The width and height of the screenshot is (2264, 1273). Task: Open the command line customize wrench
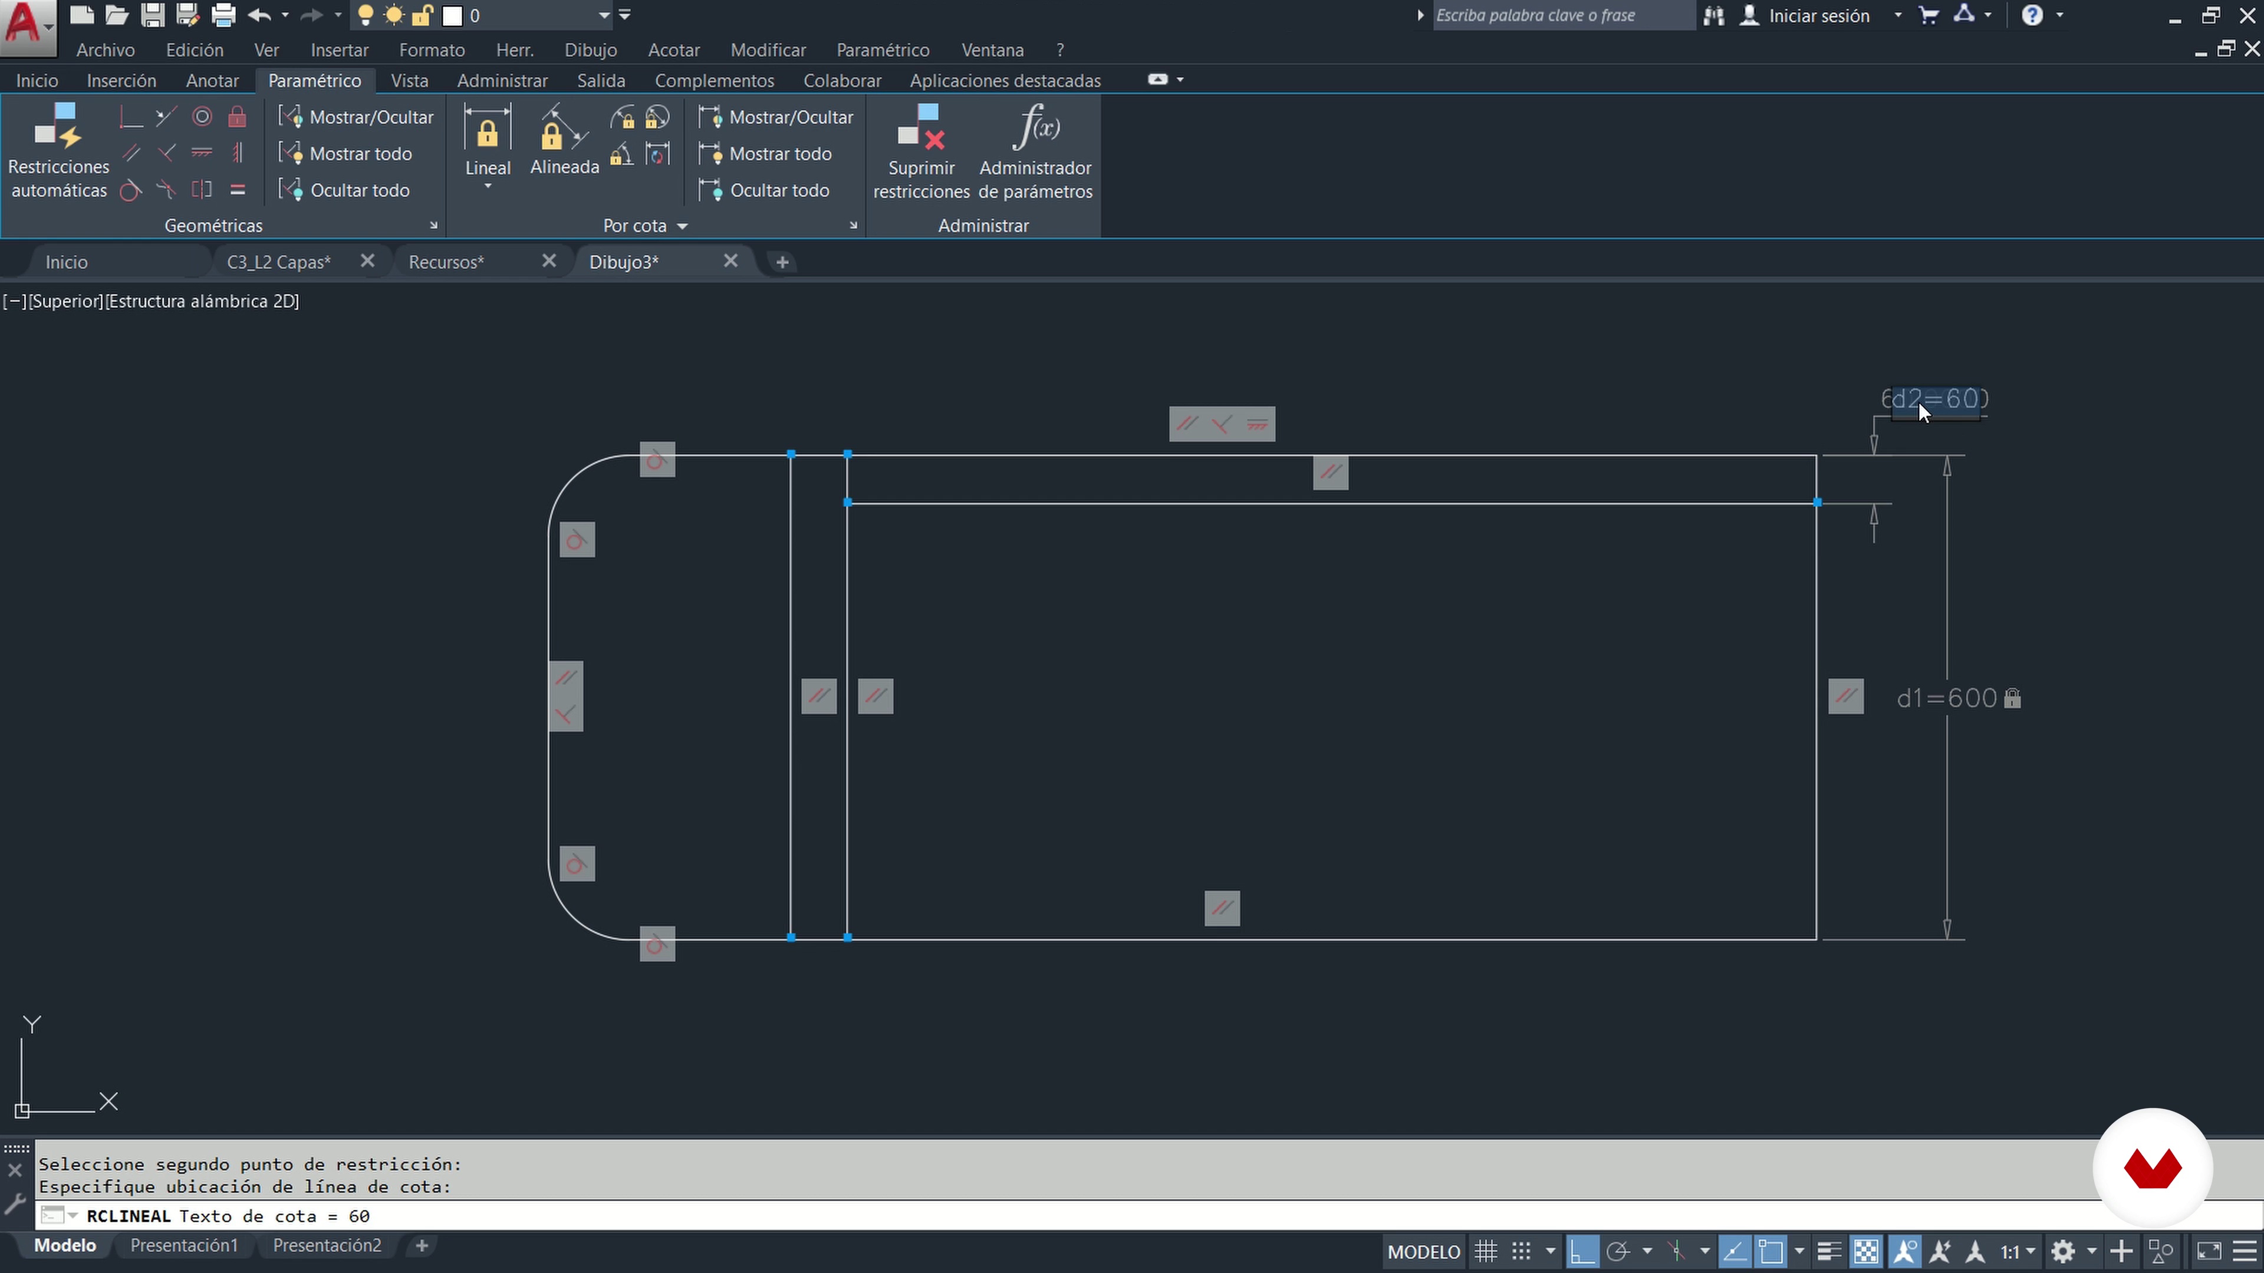tap(15, 1203)
